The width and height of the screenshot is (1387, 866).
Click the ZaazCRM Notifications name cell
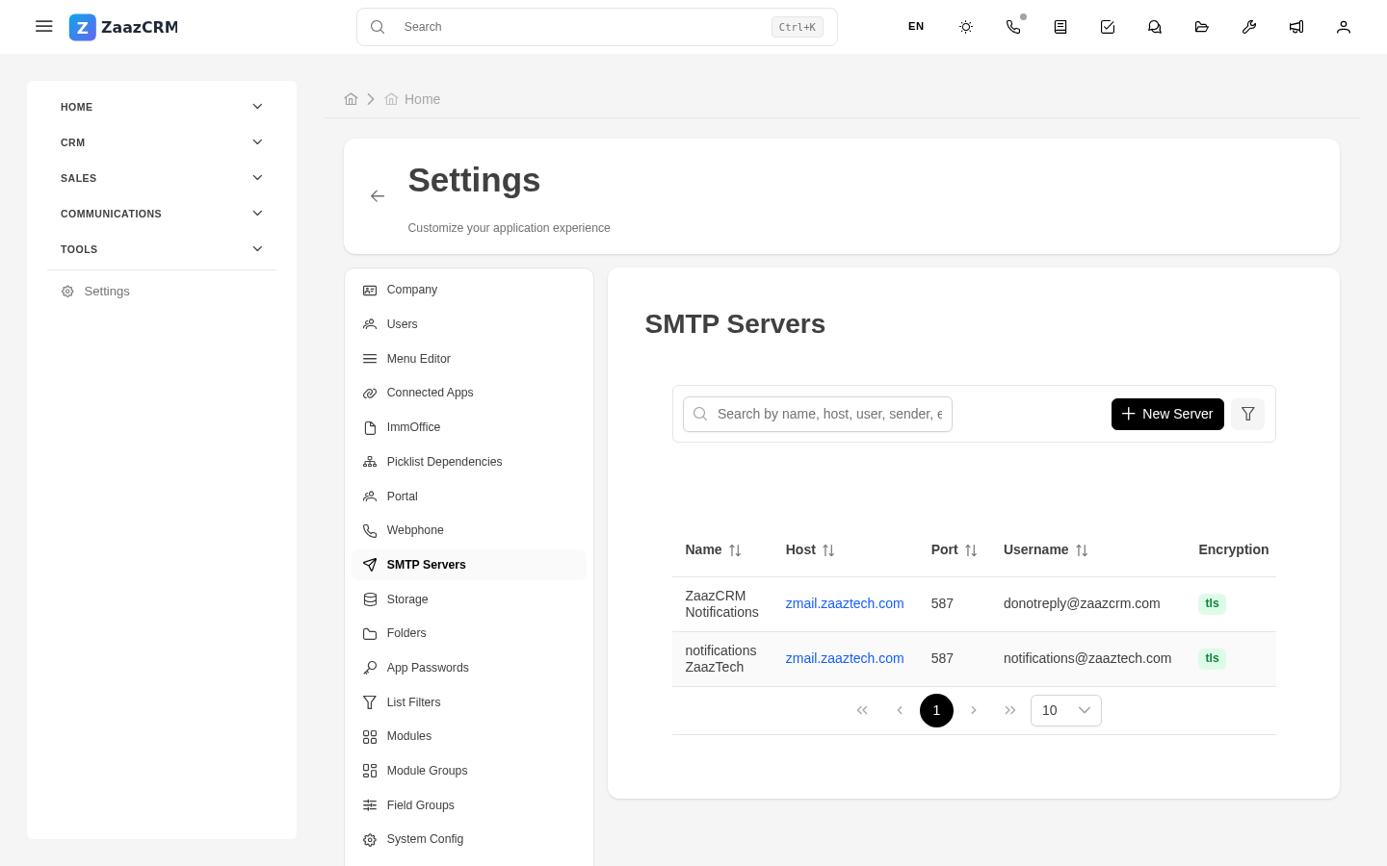click(x=721, y=604)
